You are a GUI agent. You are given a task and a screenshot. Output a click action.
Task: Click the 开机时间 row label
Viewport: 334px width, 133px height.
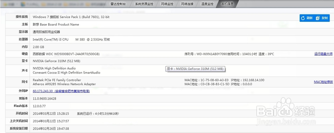[x=22, y=113]
